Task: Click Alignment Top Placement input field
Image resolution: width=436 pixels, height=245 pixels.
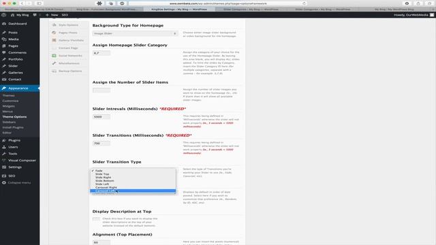Action: 102,242
